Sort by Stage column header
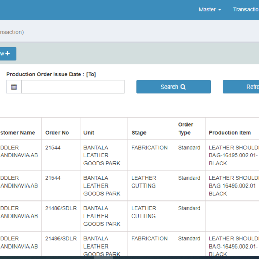This screenshot has width=259, height=259. pyautogui.click(x=139, y=133)
